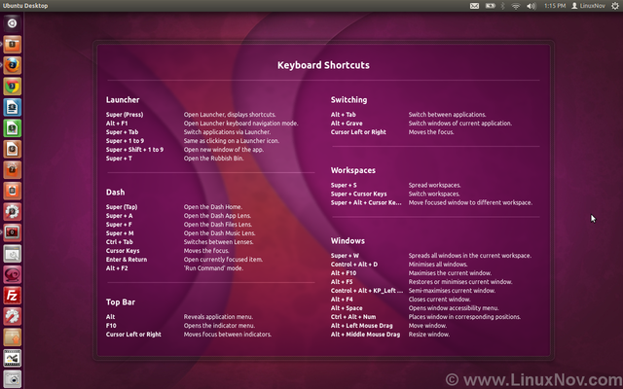Open the Home Folder launcher icon numbered 1

click(x=12, y=45)
